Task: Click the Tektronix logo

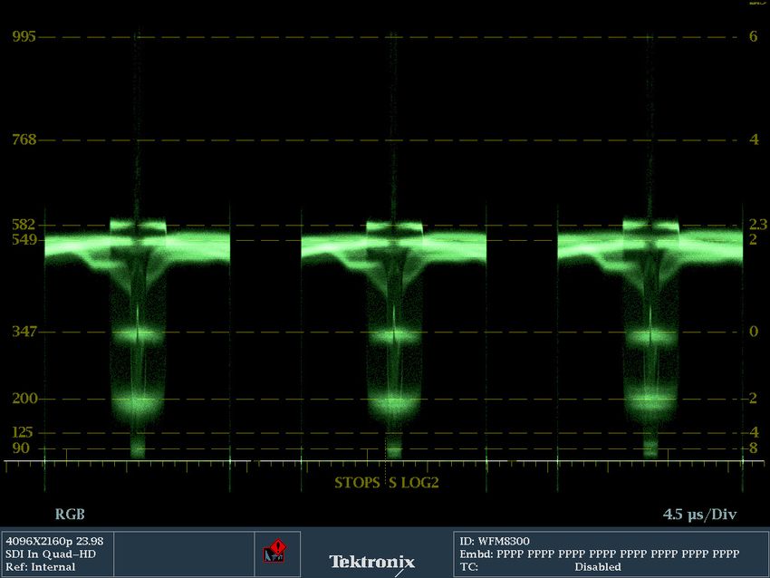Action: coord(371,562)
